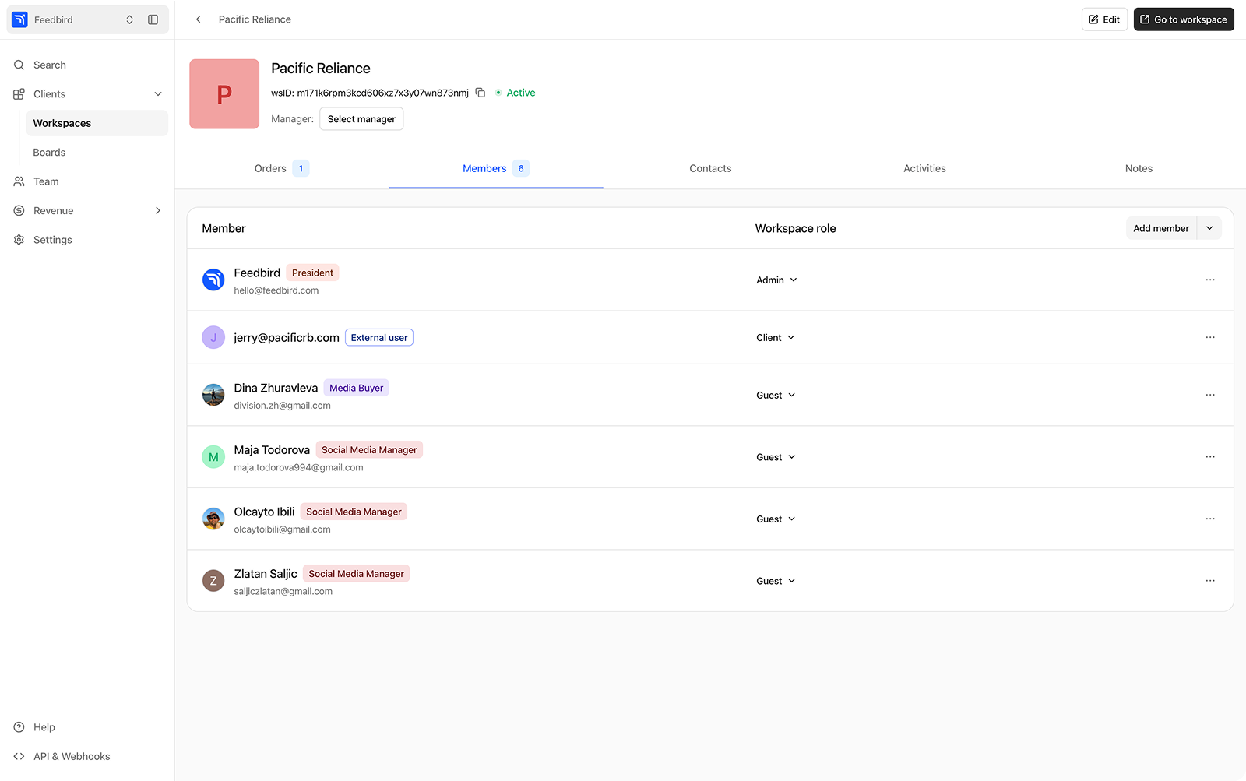
Task: Open more options for Maja Todorova row
Action: [1210, 456]
